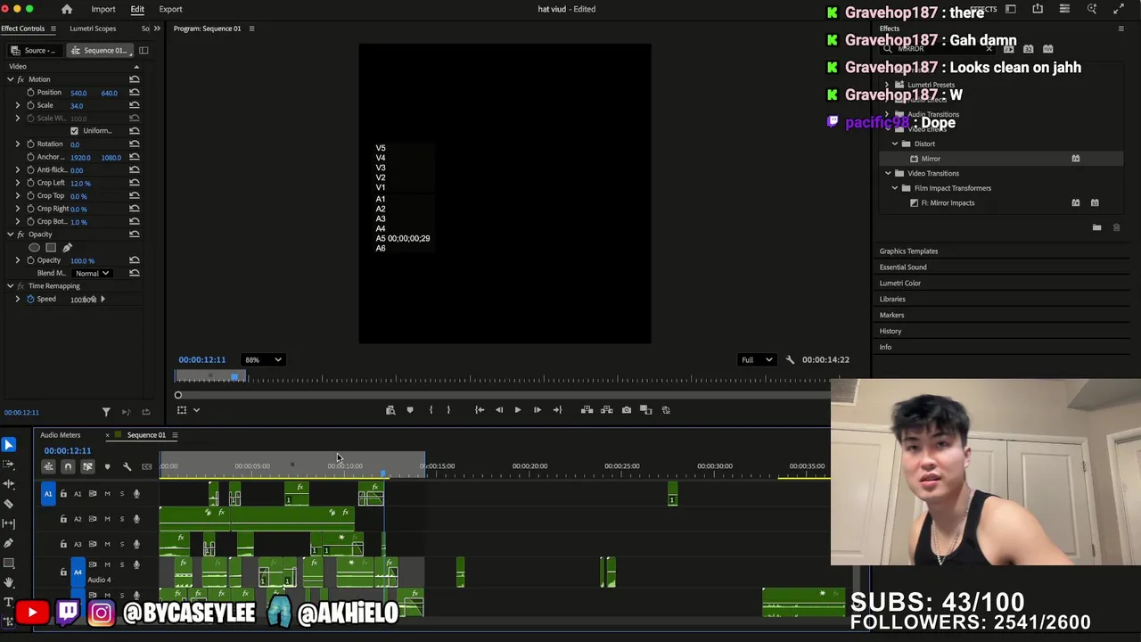Click the Position X value 540.0

[x=78, y=93]
